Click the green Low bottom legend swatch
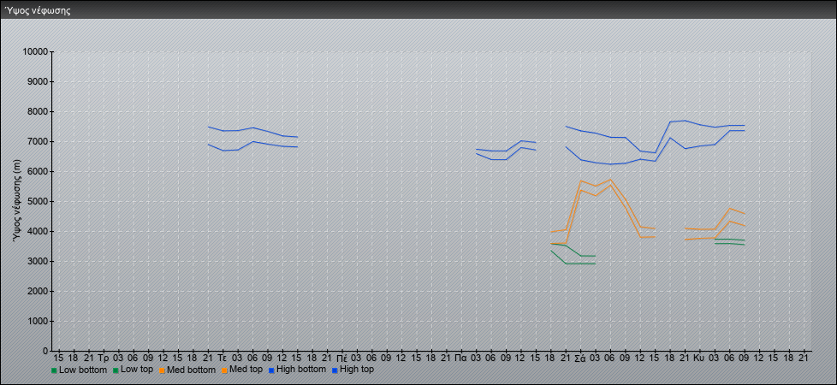This screenshot has height=385, width=837. tap(54, 370)
